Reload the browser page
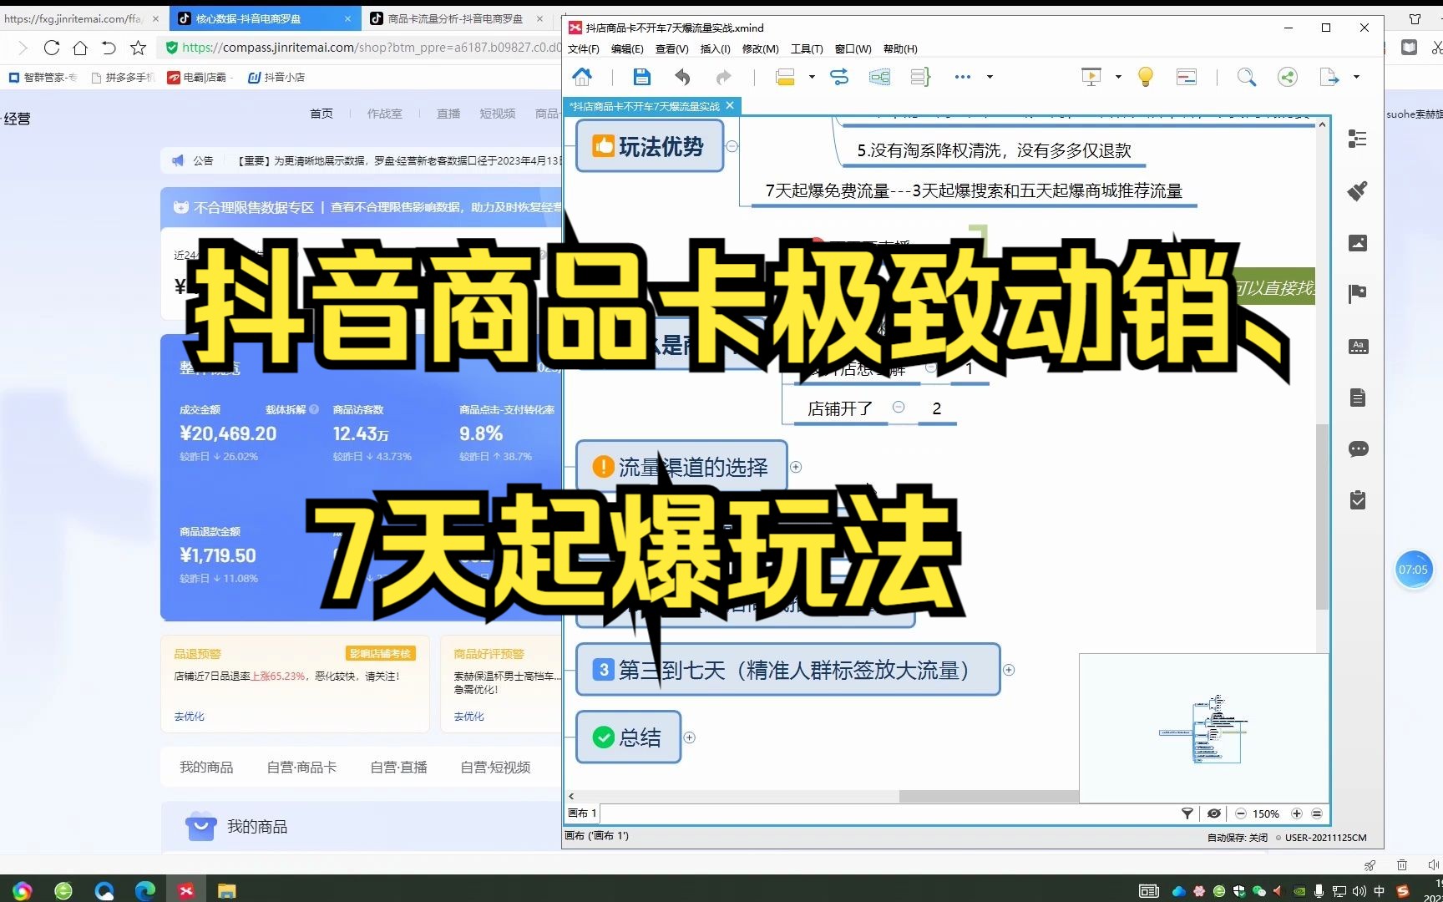Viewport: 1443px width, 902px height. pyautogui.click(x=52, y=48)
